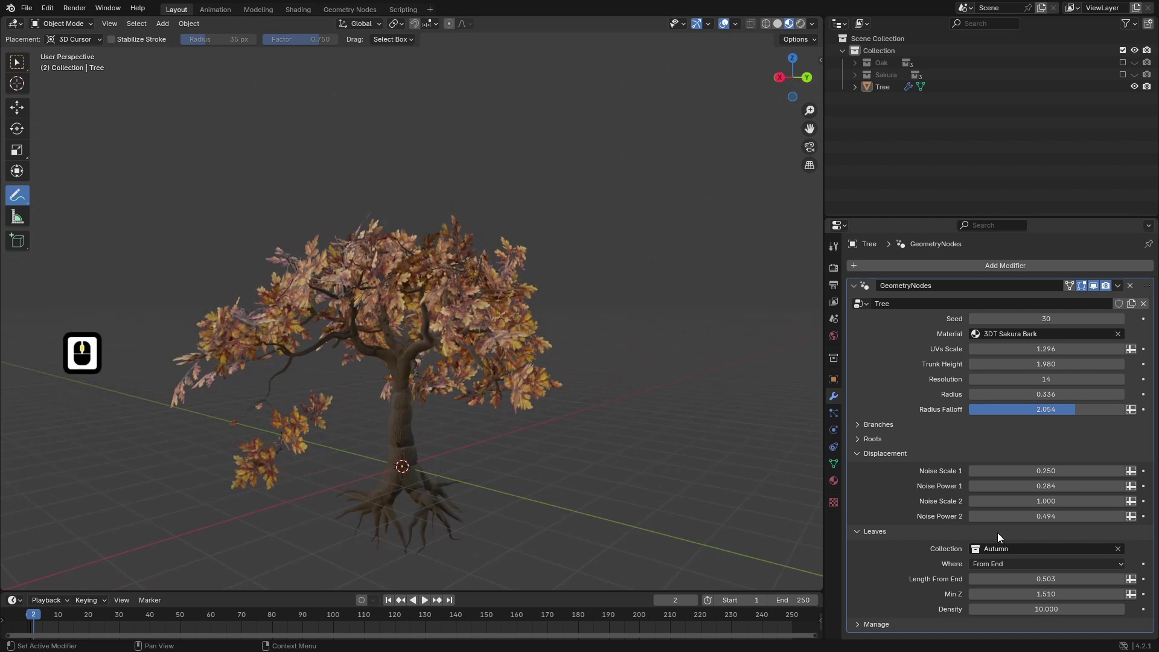Hide the Tree object with its eye toggle
1159x652 pixels.
click(1134, 86)
